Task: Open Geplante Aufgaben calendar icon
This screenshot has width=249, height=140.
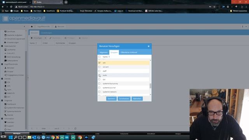Action: click(5, 35)
